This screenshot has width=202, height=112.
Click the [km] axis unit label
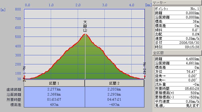coord(148,5)
